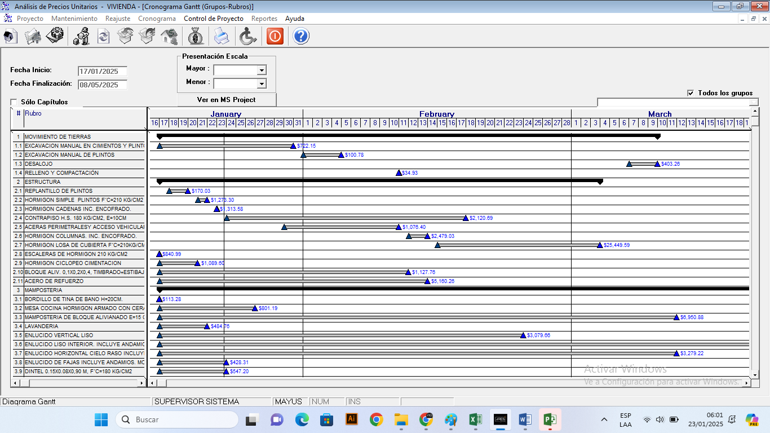Select the ACERO DE REFUERZO row

coord(79,281)
